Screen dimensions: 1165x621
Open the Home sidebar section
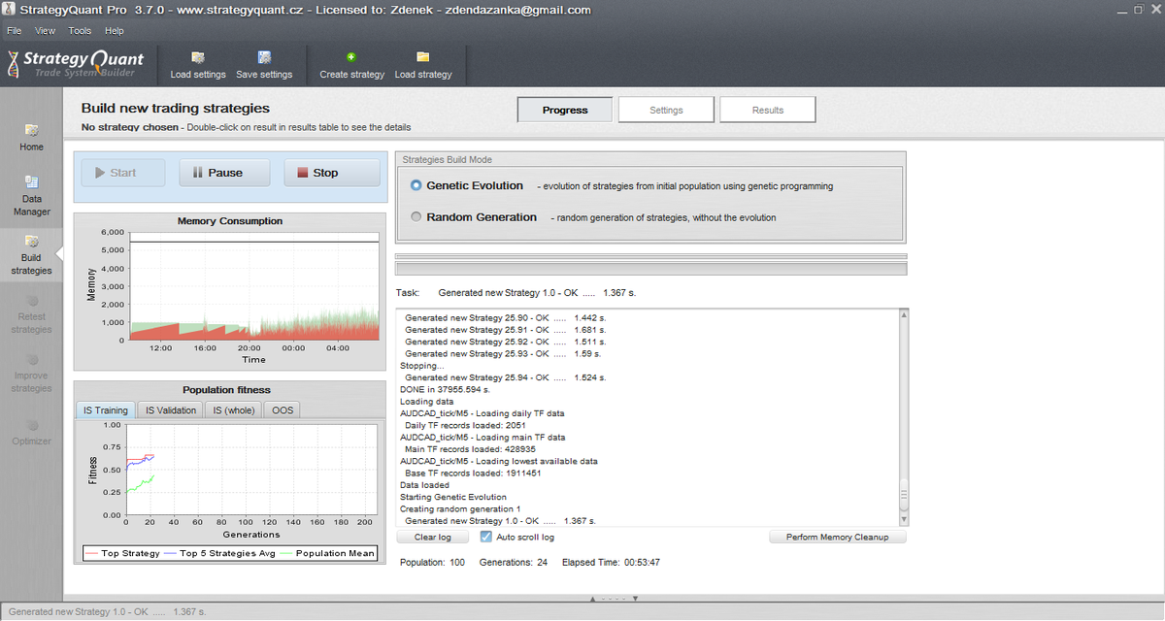(31, 138)
